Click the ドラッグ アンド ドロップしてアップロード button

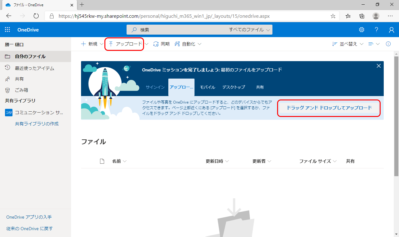[329, 108]
